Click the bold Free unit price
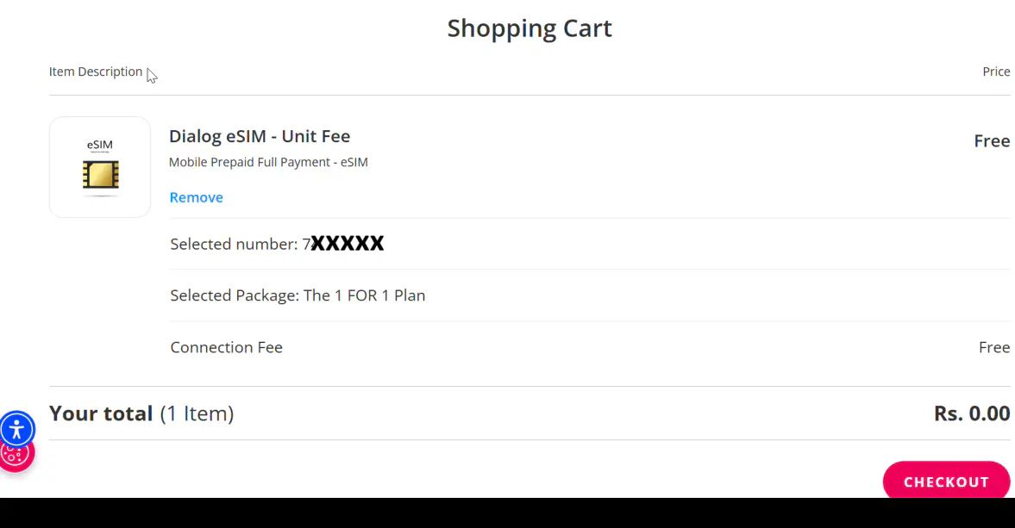The height and width of the screenshot is (528, 1015). coord(992,141)
